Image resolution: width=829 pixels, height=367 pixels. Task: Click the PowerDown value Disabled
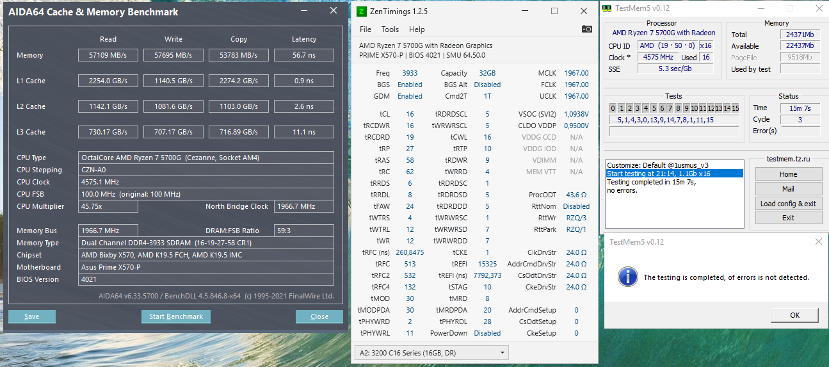pos(487,333)
